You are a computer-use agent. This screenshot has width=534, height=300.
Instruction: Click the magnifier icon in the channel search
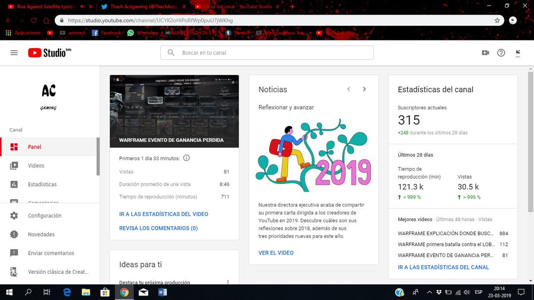[x=171, y=52]
